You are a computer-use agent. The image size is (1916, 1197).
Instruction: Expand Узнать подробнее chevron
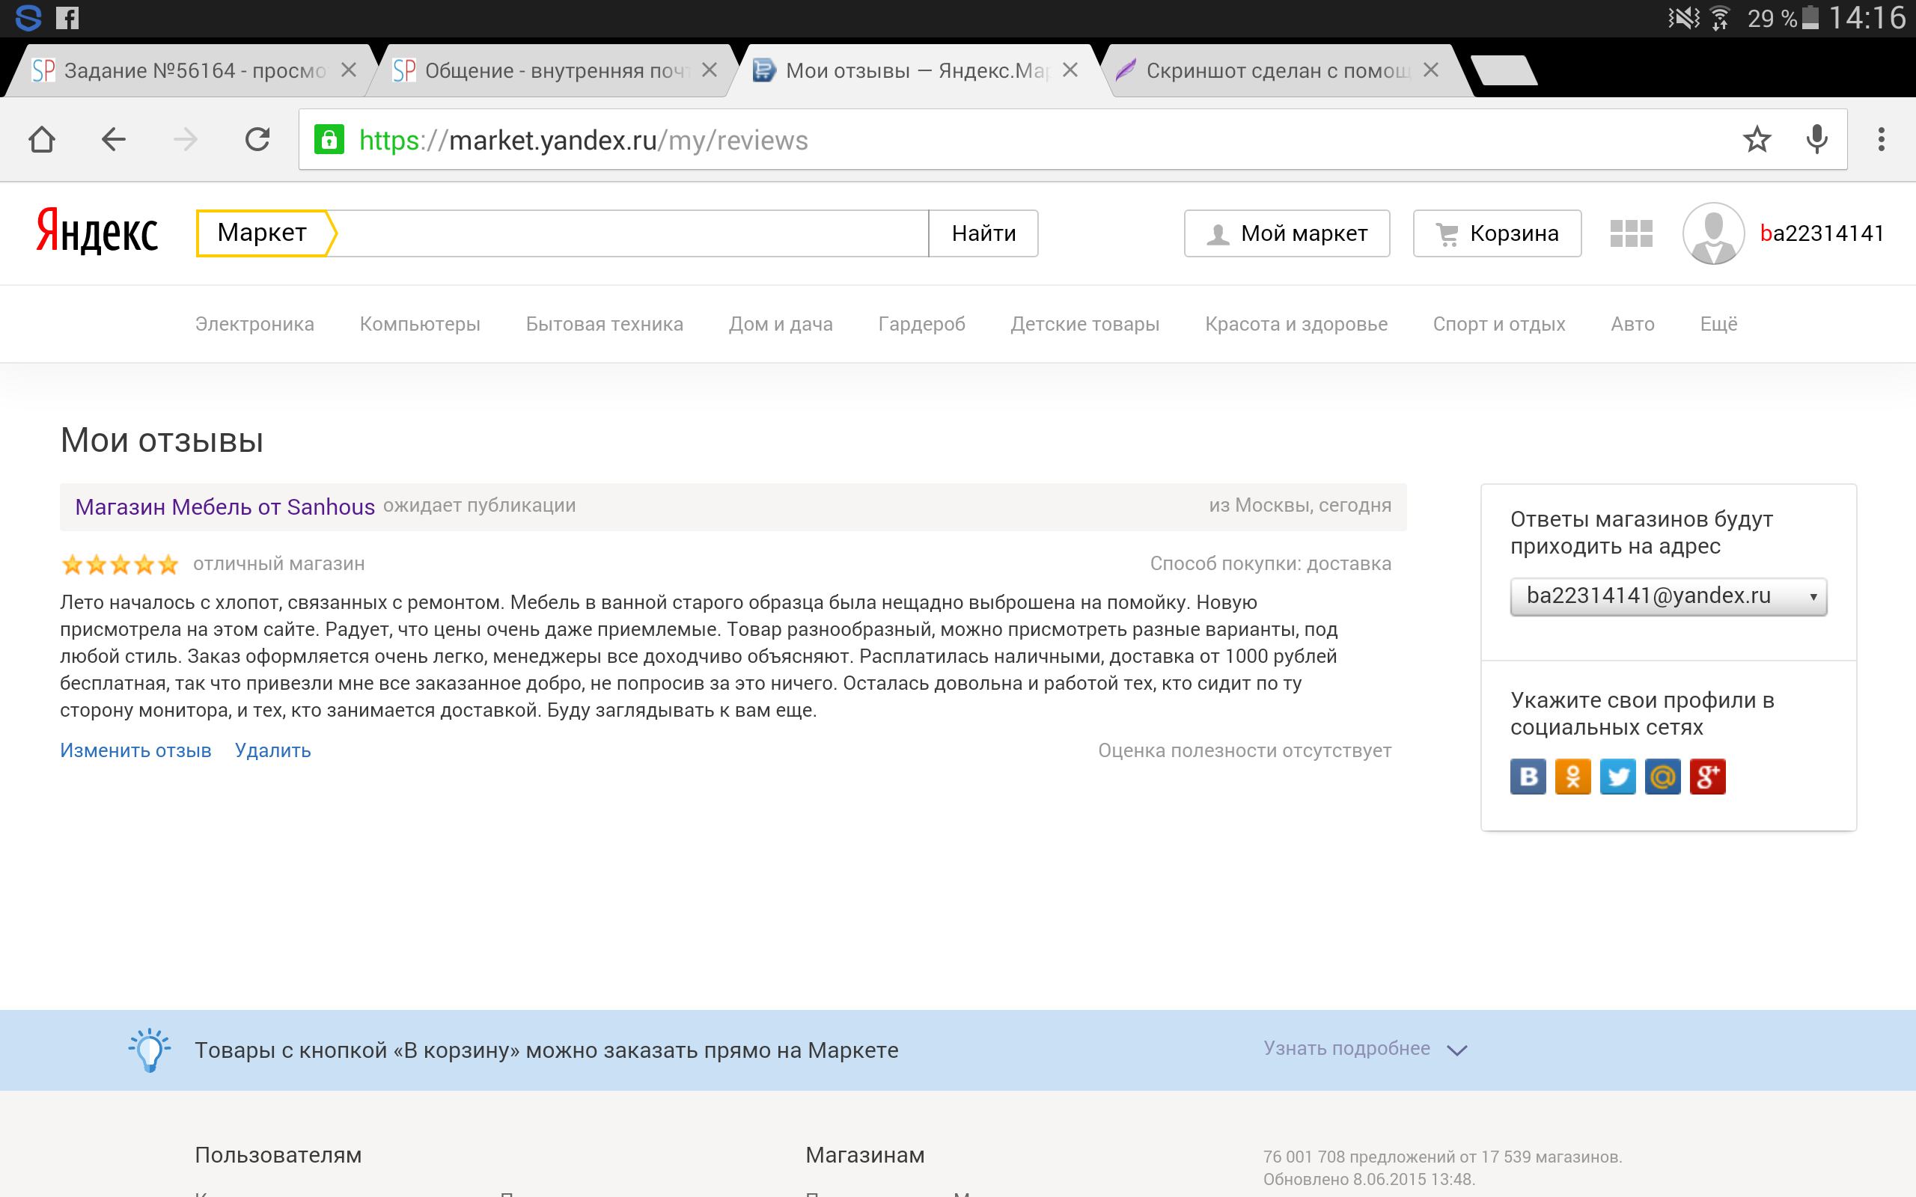pyautogui.click(x=1456, y=1050)
